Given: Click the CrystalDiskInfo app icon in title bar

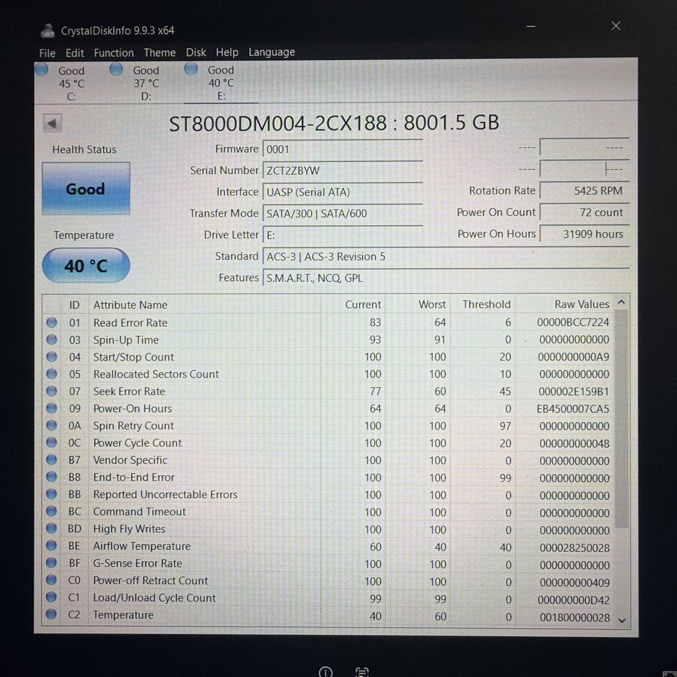Looking at the screenshot, I should (47, 30).
